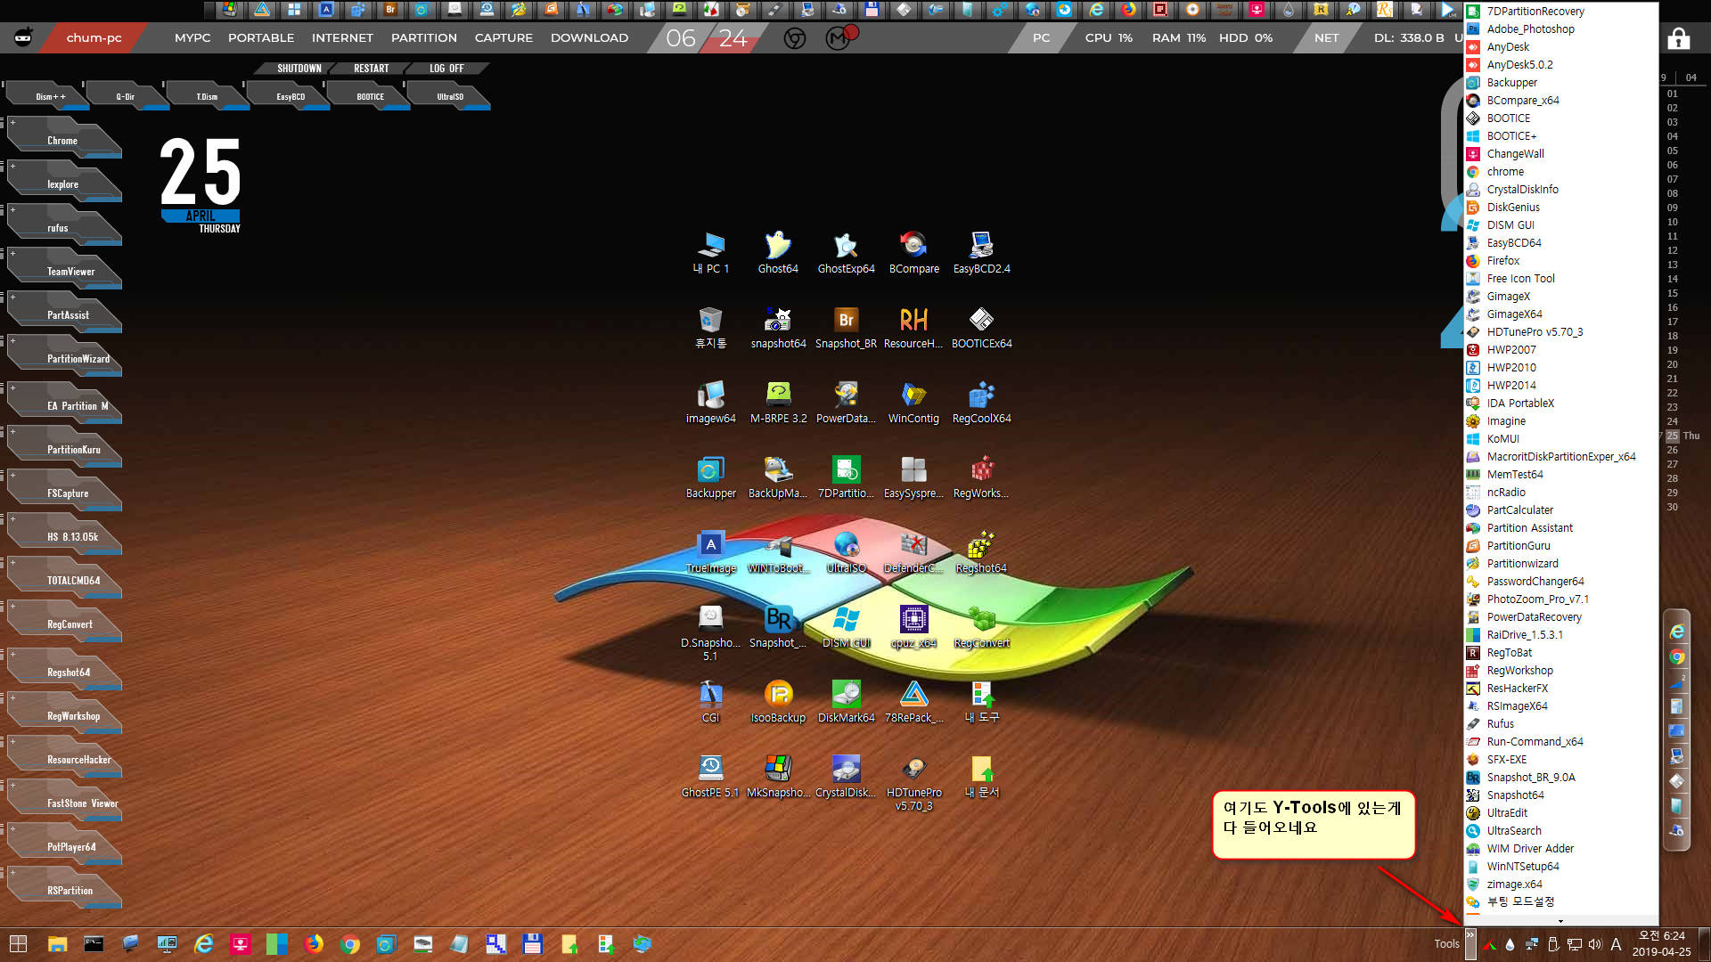Screen dimensions: 1711x962
Task: Click the taskbar clock showing 오전 6:24
Action: [x=1661, y=944]
